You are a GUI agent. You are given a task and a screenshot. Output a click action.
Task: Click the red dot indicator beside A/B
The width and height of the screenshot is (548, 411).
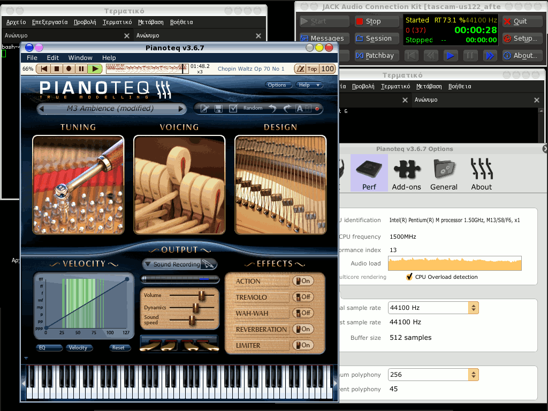click(317, 109)
